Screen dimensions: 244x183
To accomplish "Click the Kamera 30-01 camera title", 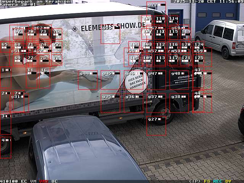I will click(x=18, y=5).
